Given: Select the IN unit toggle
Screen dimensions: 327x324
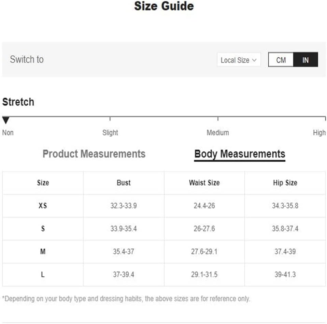Looking at the screenshot, I should 305,60.
